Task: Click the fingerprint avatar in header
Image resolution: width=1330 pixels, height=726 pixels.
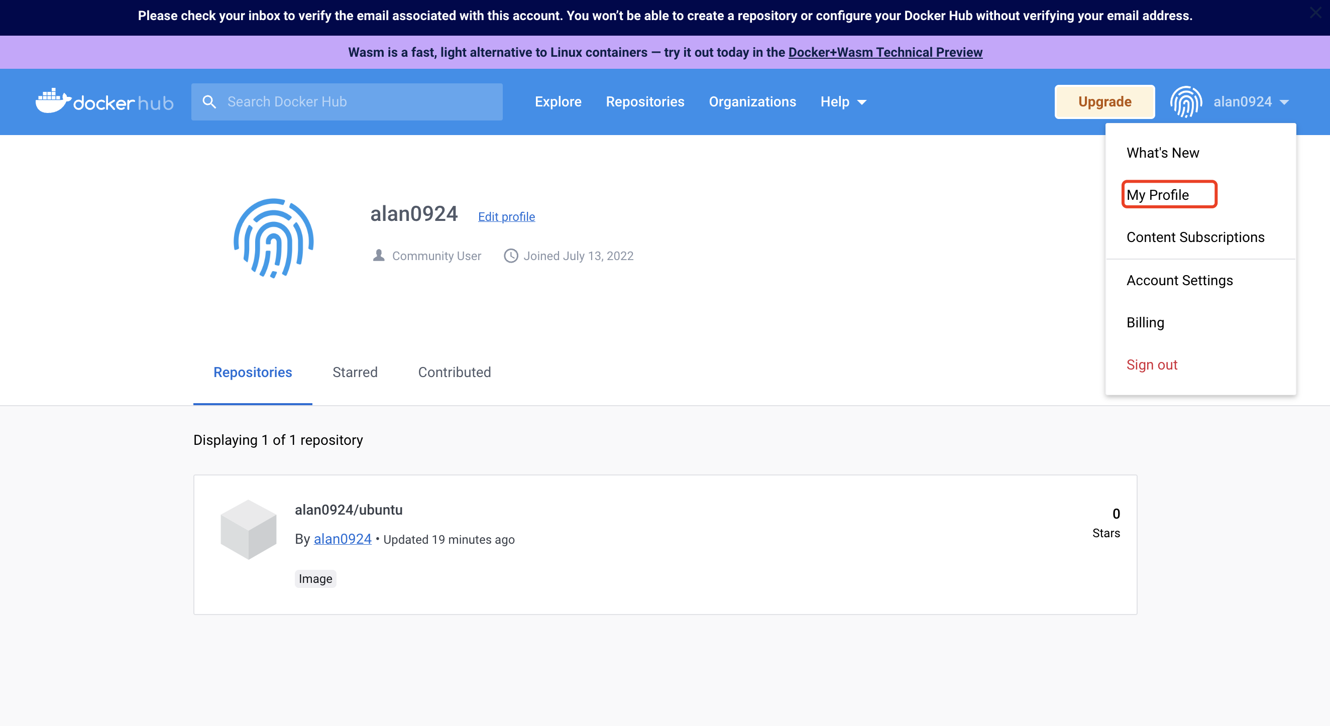Action: pyautogui.click(x=1186, y=101)
